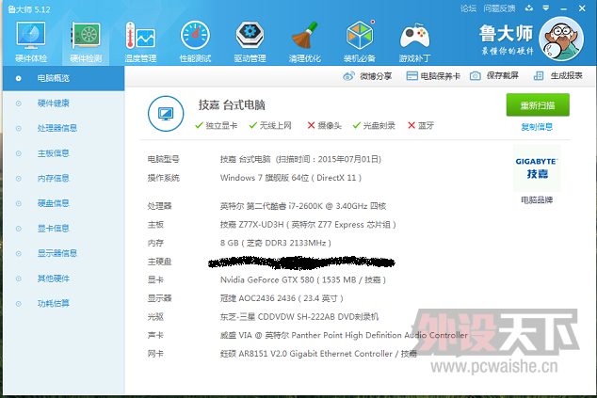Screen dimensions: 597x398
Task: Select 硬盘信息 from the left panel
Action: [53, 202]
